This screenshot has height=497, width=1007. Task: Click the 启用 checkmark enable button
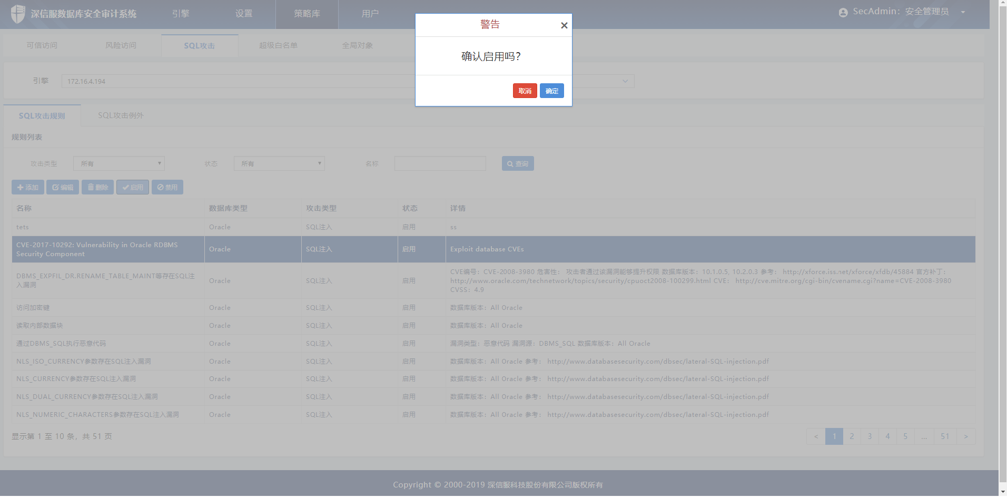click(133, 188)
